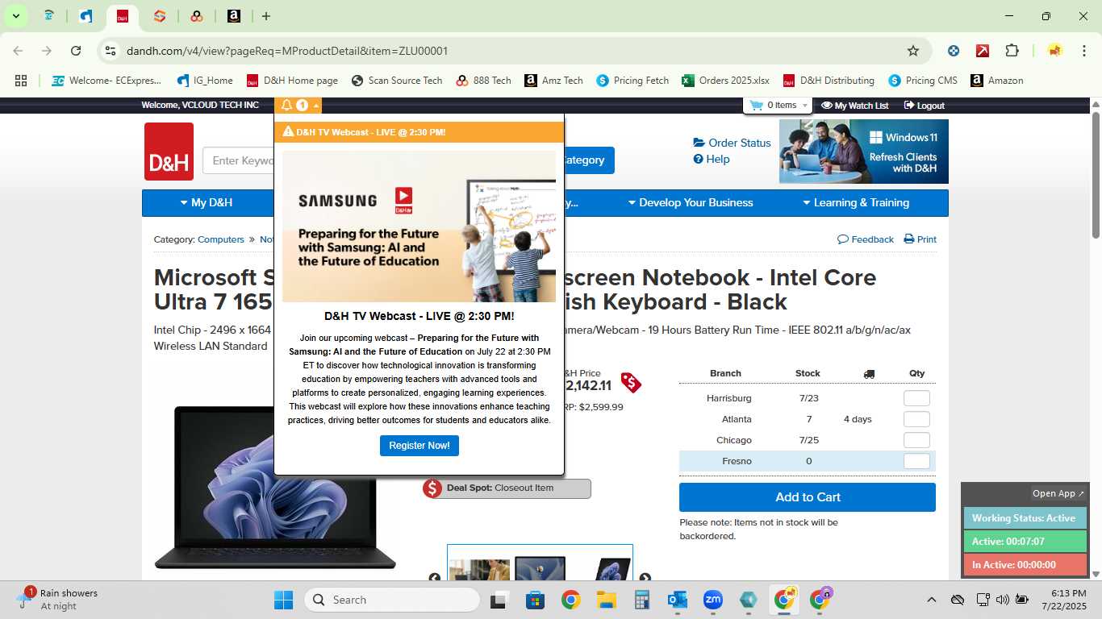Show hidden system tray icons
The image size is (1102, 619).
(932, 600)
